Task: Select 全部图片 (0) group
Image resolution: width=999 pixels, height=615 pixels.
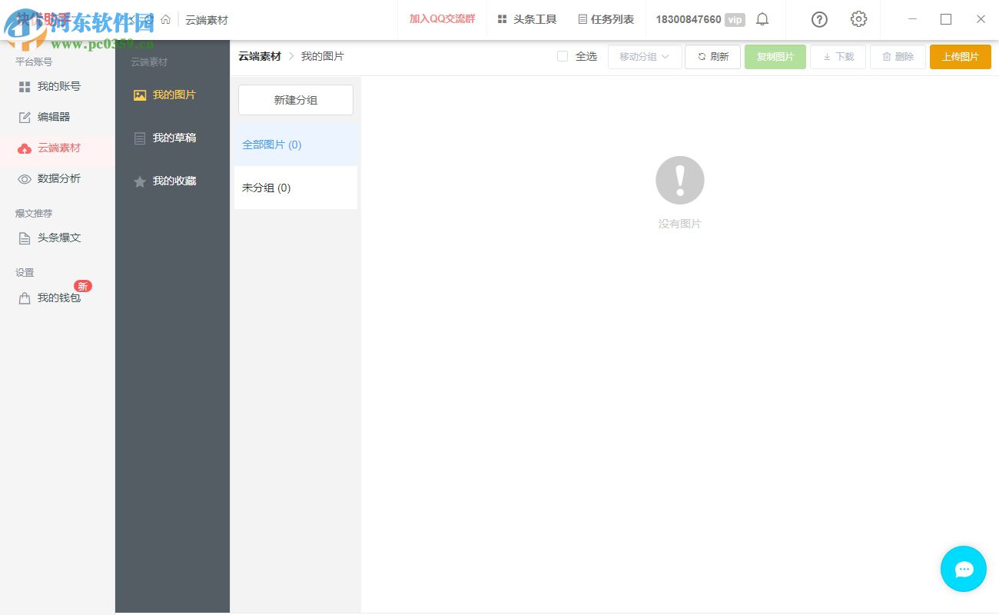Action: point(296,145)
